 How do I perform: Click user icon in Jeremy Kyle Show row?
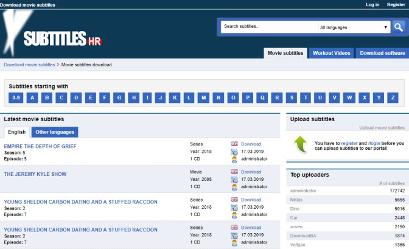(234, 187)
